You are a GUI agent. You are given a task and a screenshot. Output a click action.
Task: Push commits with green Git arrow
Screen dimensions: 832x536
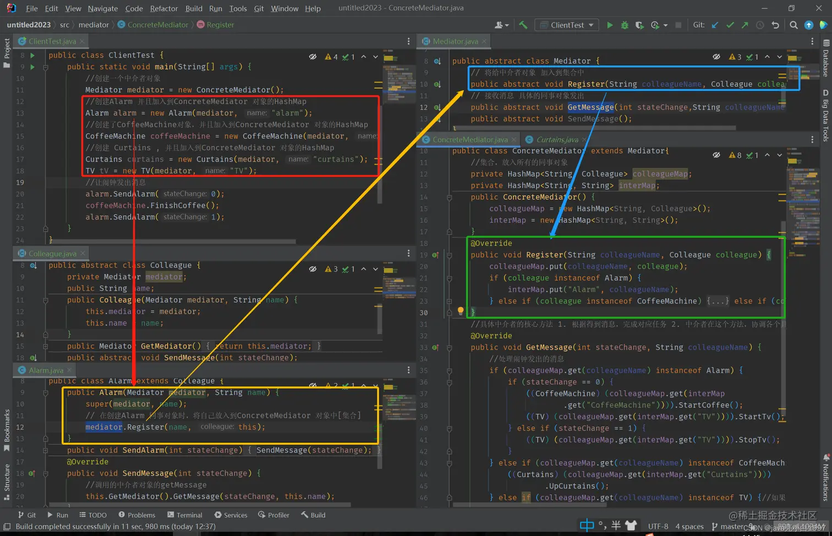[x=745, y=25]
